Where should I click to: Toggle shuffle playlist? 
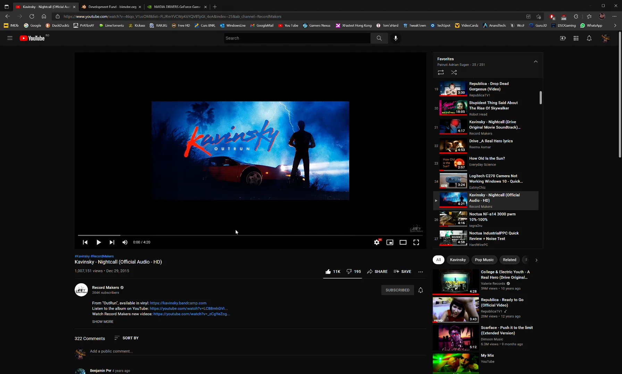pos(454,72)
